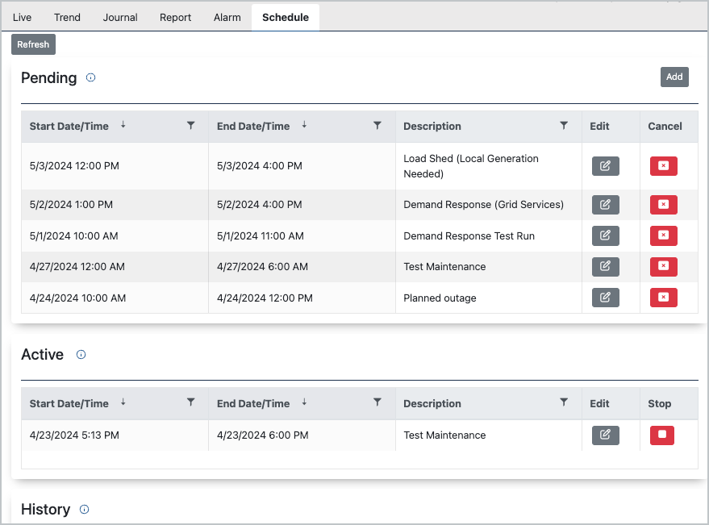View info tooltip next to Pending heading

tap(90, 77)
